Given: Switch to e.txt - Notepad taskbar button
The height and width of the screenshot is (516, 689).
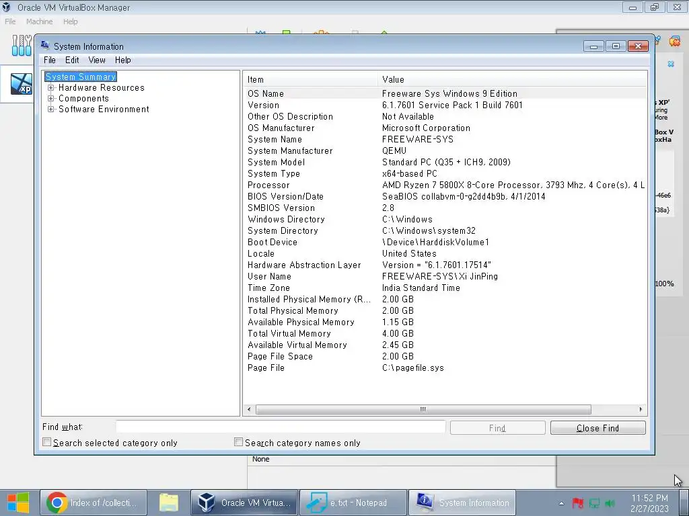Looking at the screenshot, I should tap(353, 503).
